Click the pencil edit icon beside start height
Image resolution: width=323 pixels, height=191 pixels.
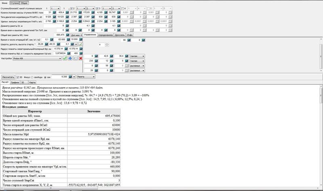coord(80,44)
